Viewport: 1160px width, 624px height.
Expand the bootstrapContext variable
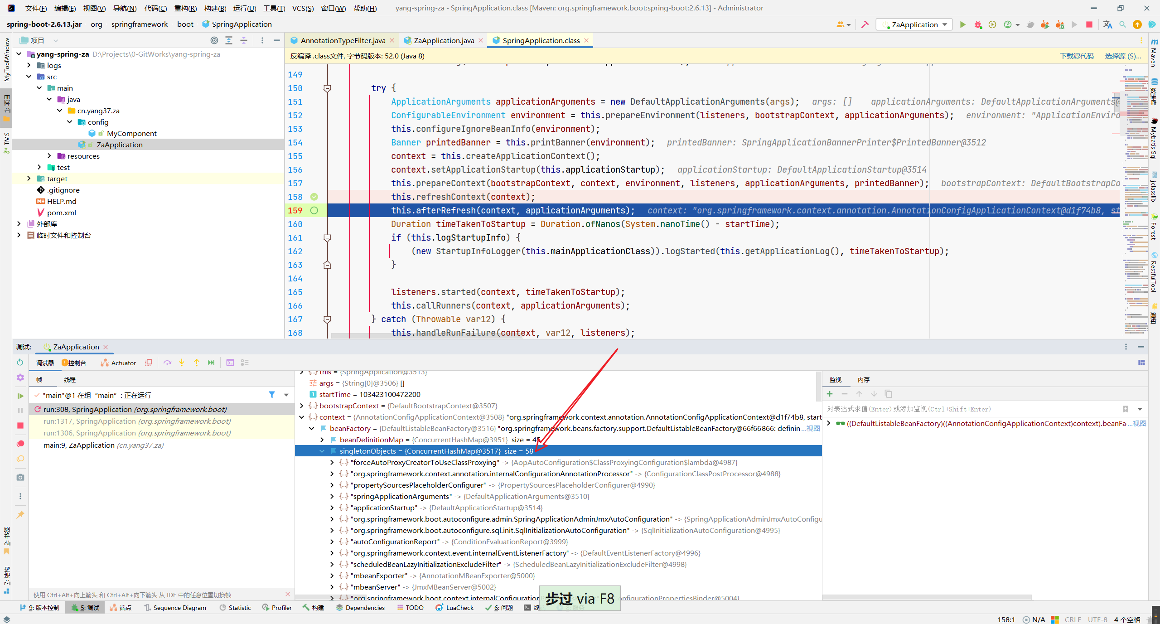(302, 406)
